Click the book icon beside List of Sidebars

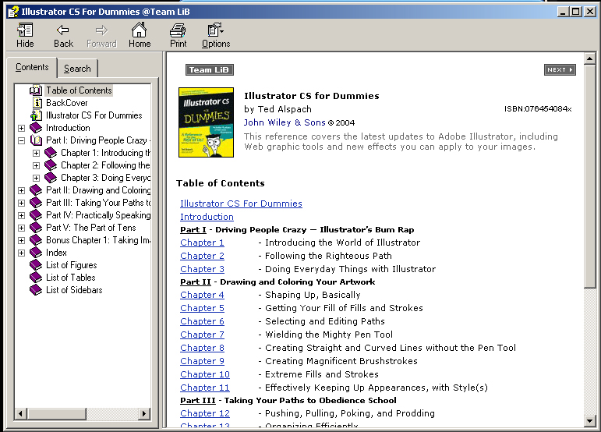(x=36, y=290)
